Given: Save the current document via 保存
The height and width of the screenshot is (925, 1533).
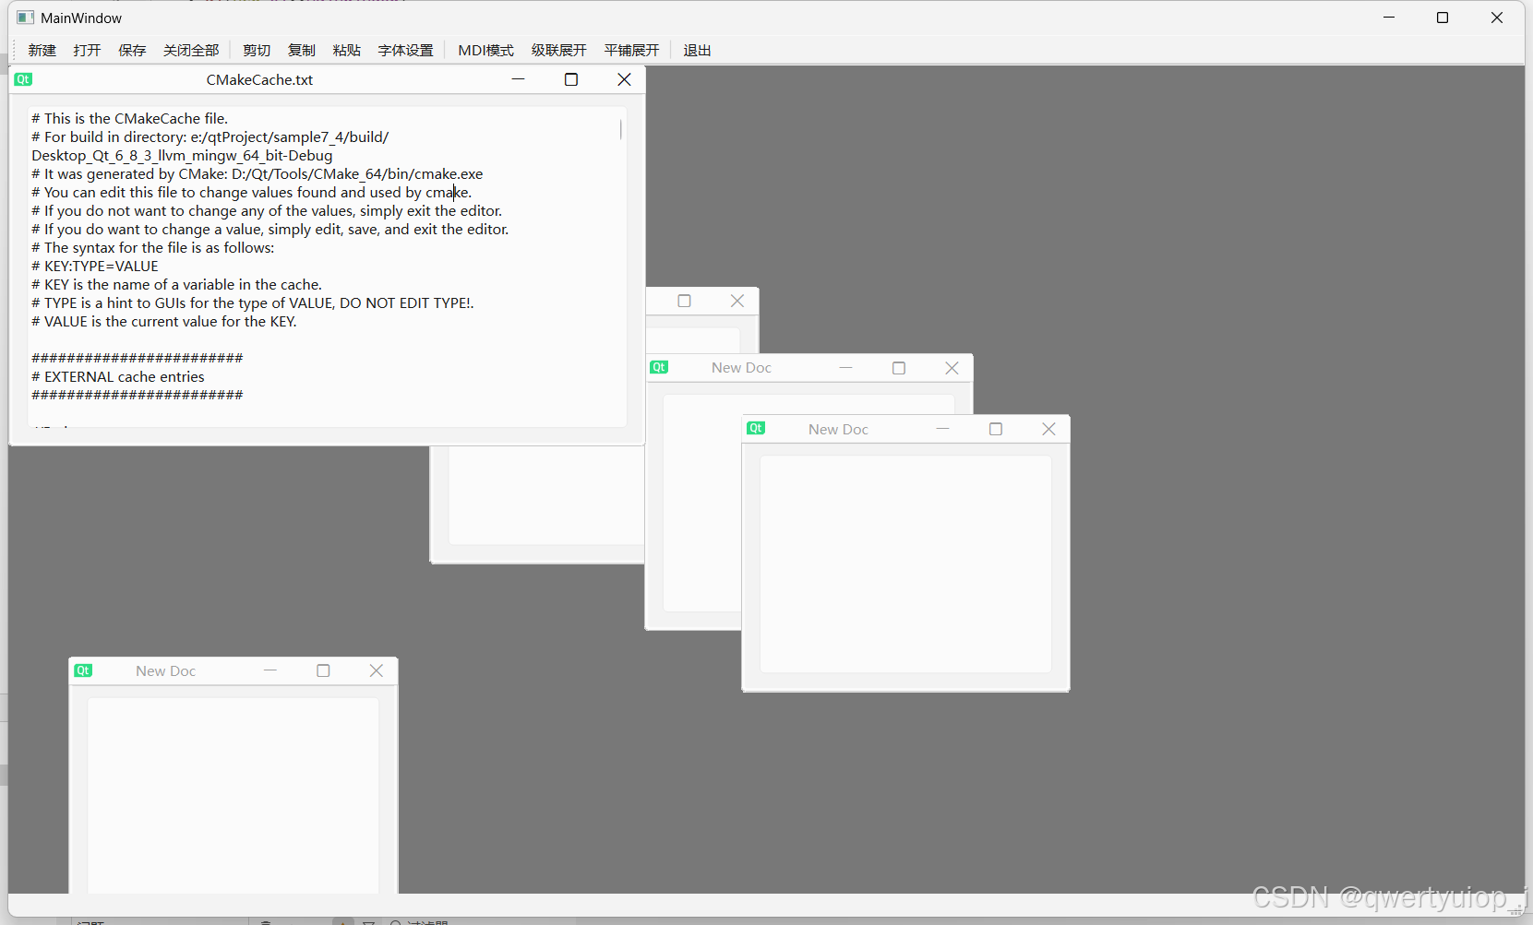Looking at the screenshot, I should pyautogui.click(x=132, y=51).
